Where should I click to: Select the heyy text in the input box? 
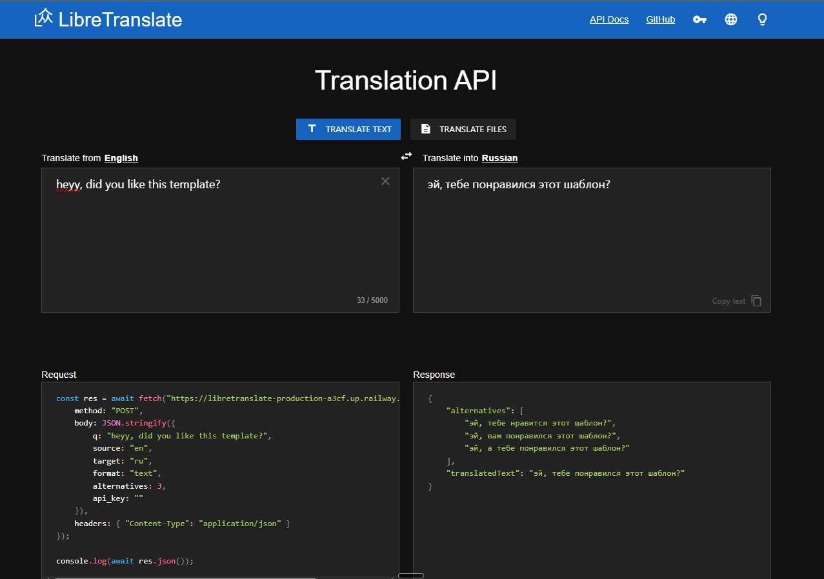pyautogui.click(x=66, y=184)
